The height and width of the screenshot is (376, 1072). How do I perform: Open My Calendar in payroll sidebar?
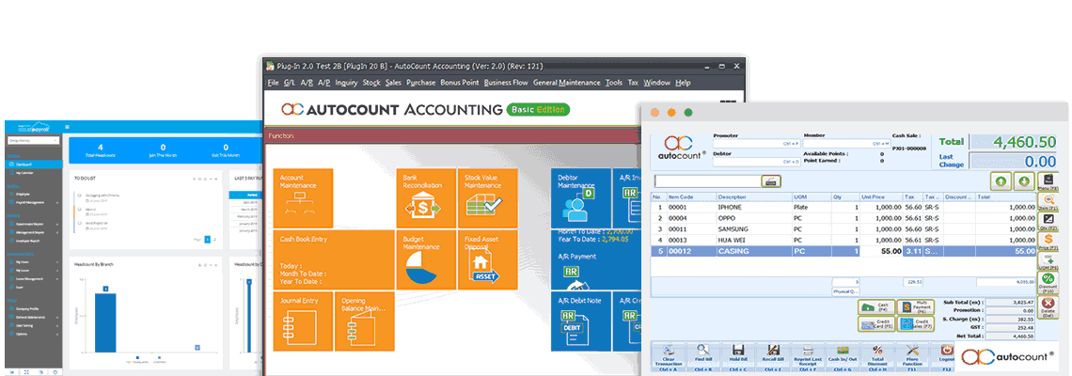pos(33,173)
